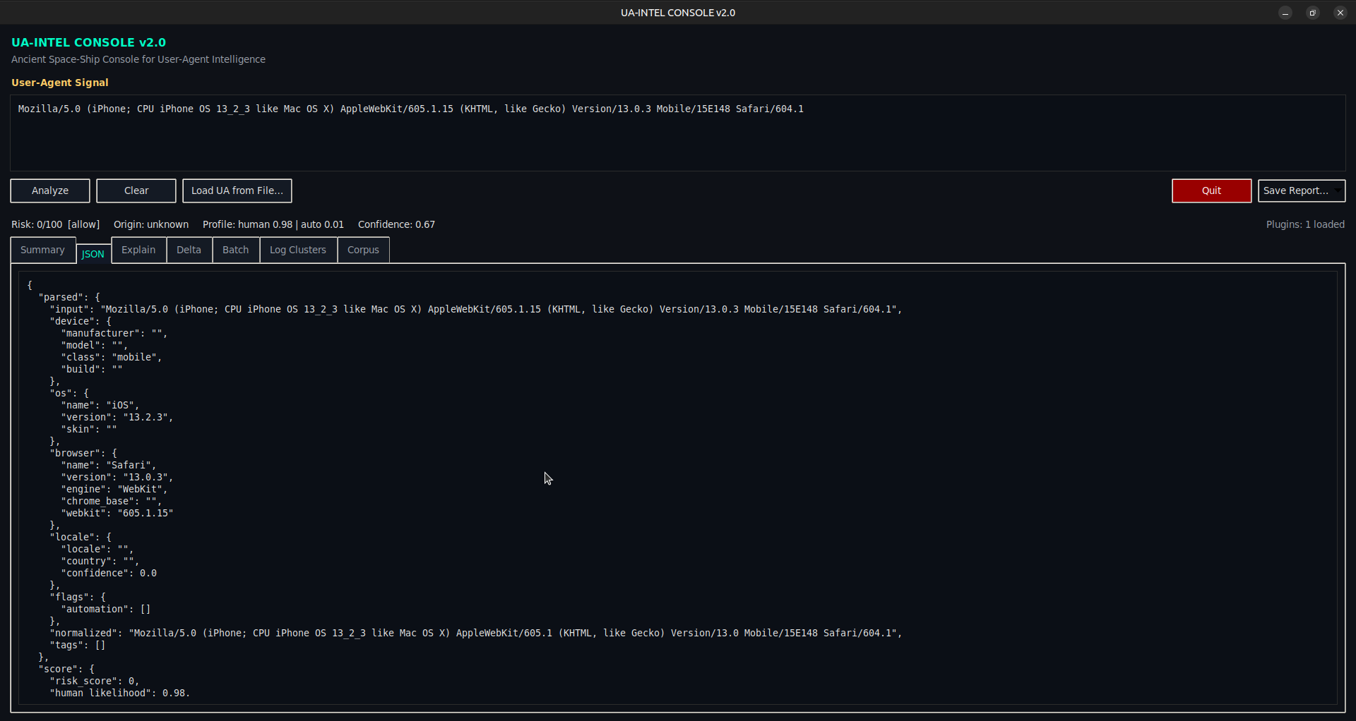Viewport: 1356px width, 721px height.
Task: Select the Corpus tab
Action: coord(363,250)
